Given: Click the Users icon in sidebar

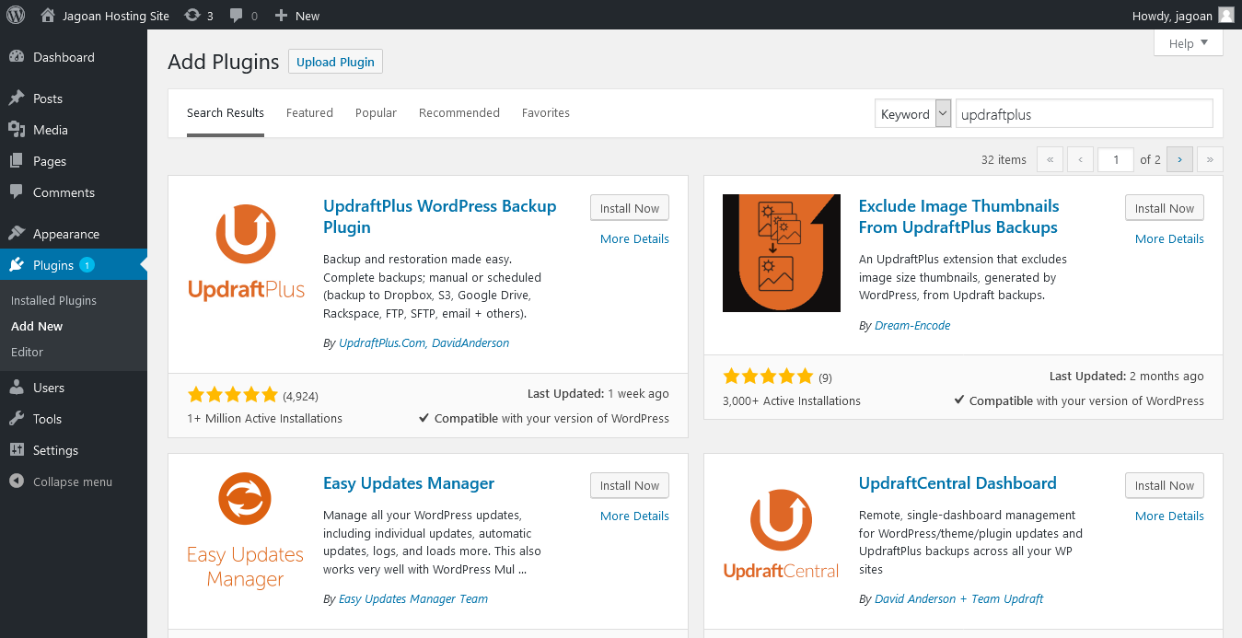Looking at the screenshot, I should [17, 388].
